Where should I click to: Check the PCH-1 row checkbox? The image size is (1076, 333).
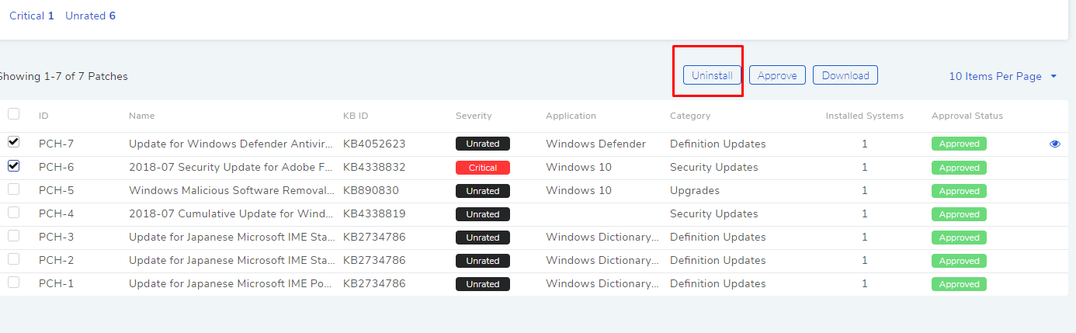tap(13, 282)
